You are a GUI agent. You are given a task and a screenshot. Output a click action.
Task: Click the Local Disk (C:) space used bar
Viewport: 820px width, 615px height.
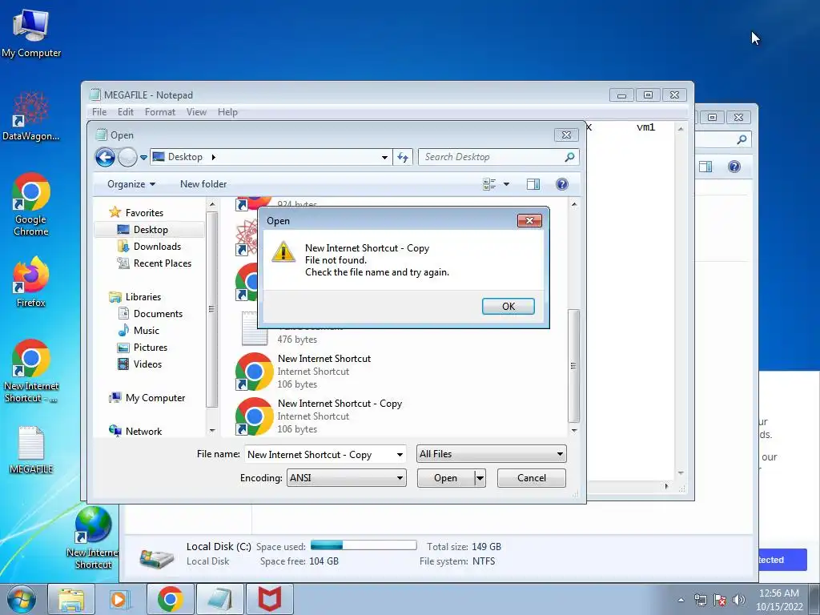(364, 545)
